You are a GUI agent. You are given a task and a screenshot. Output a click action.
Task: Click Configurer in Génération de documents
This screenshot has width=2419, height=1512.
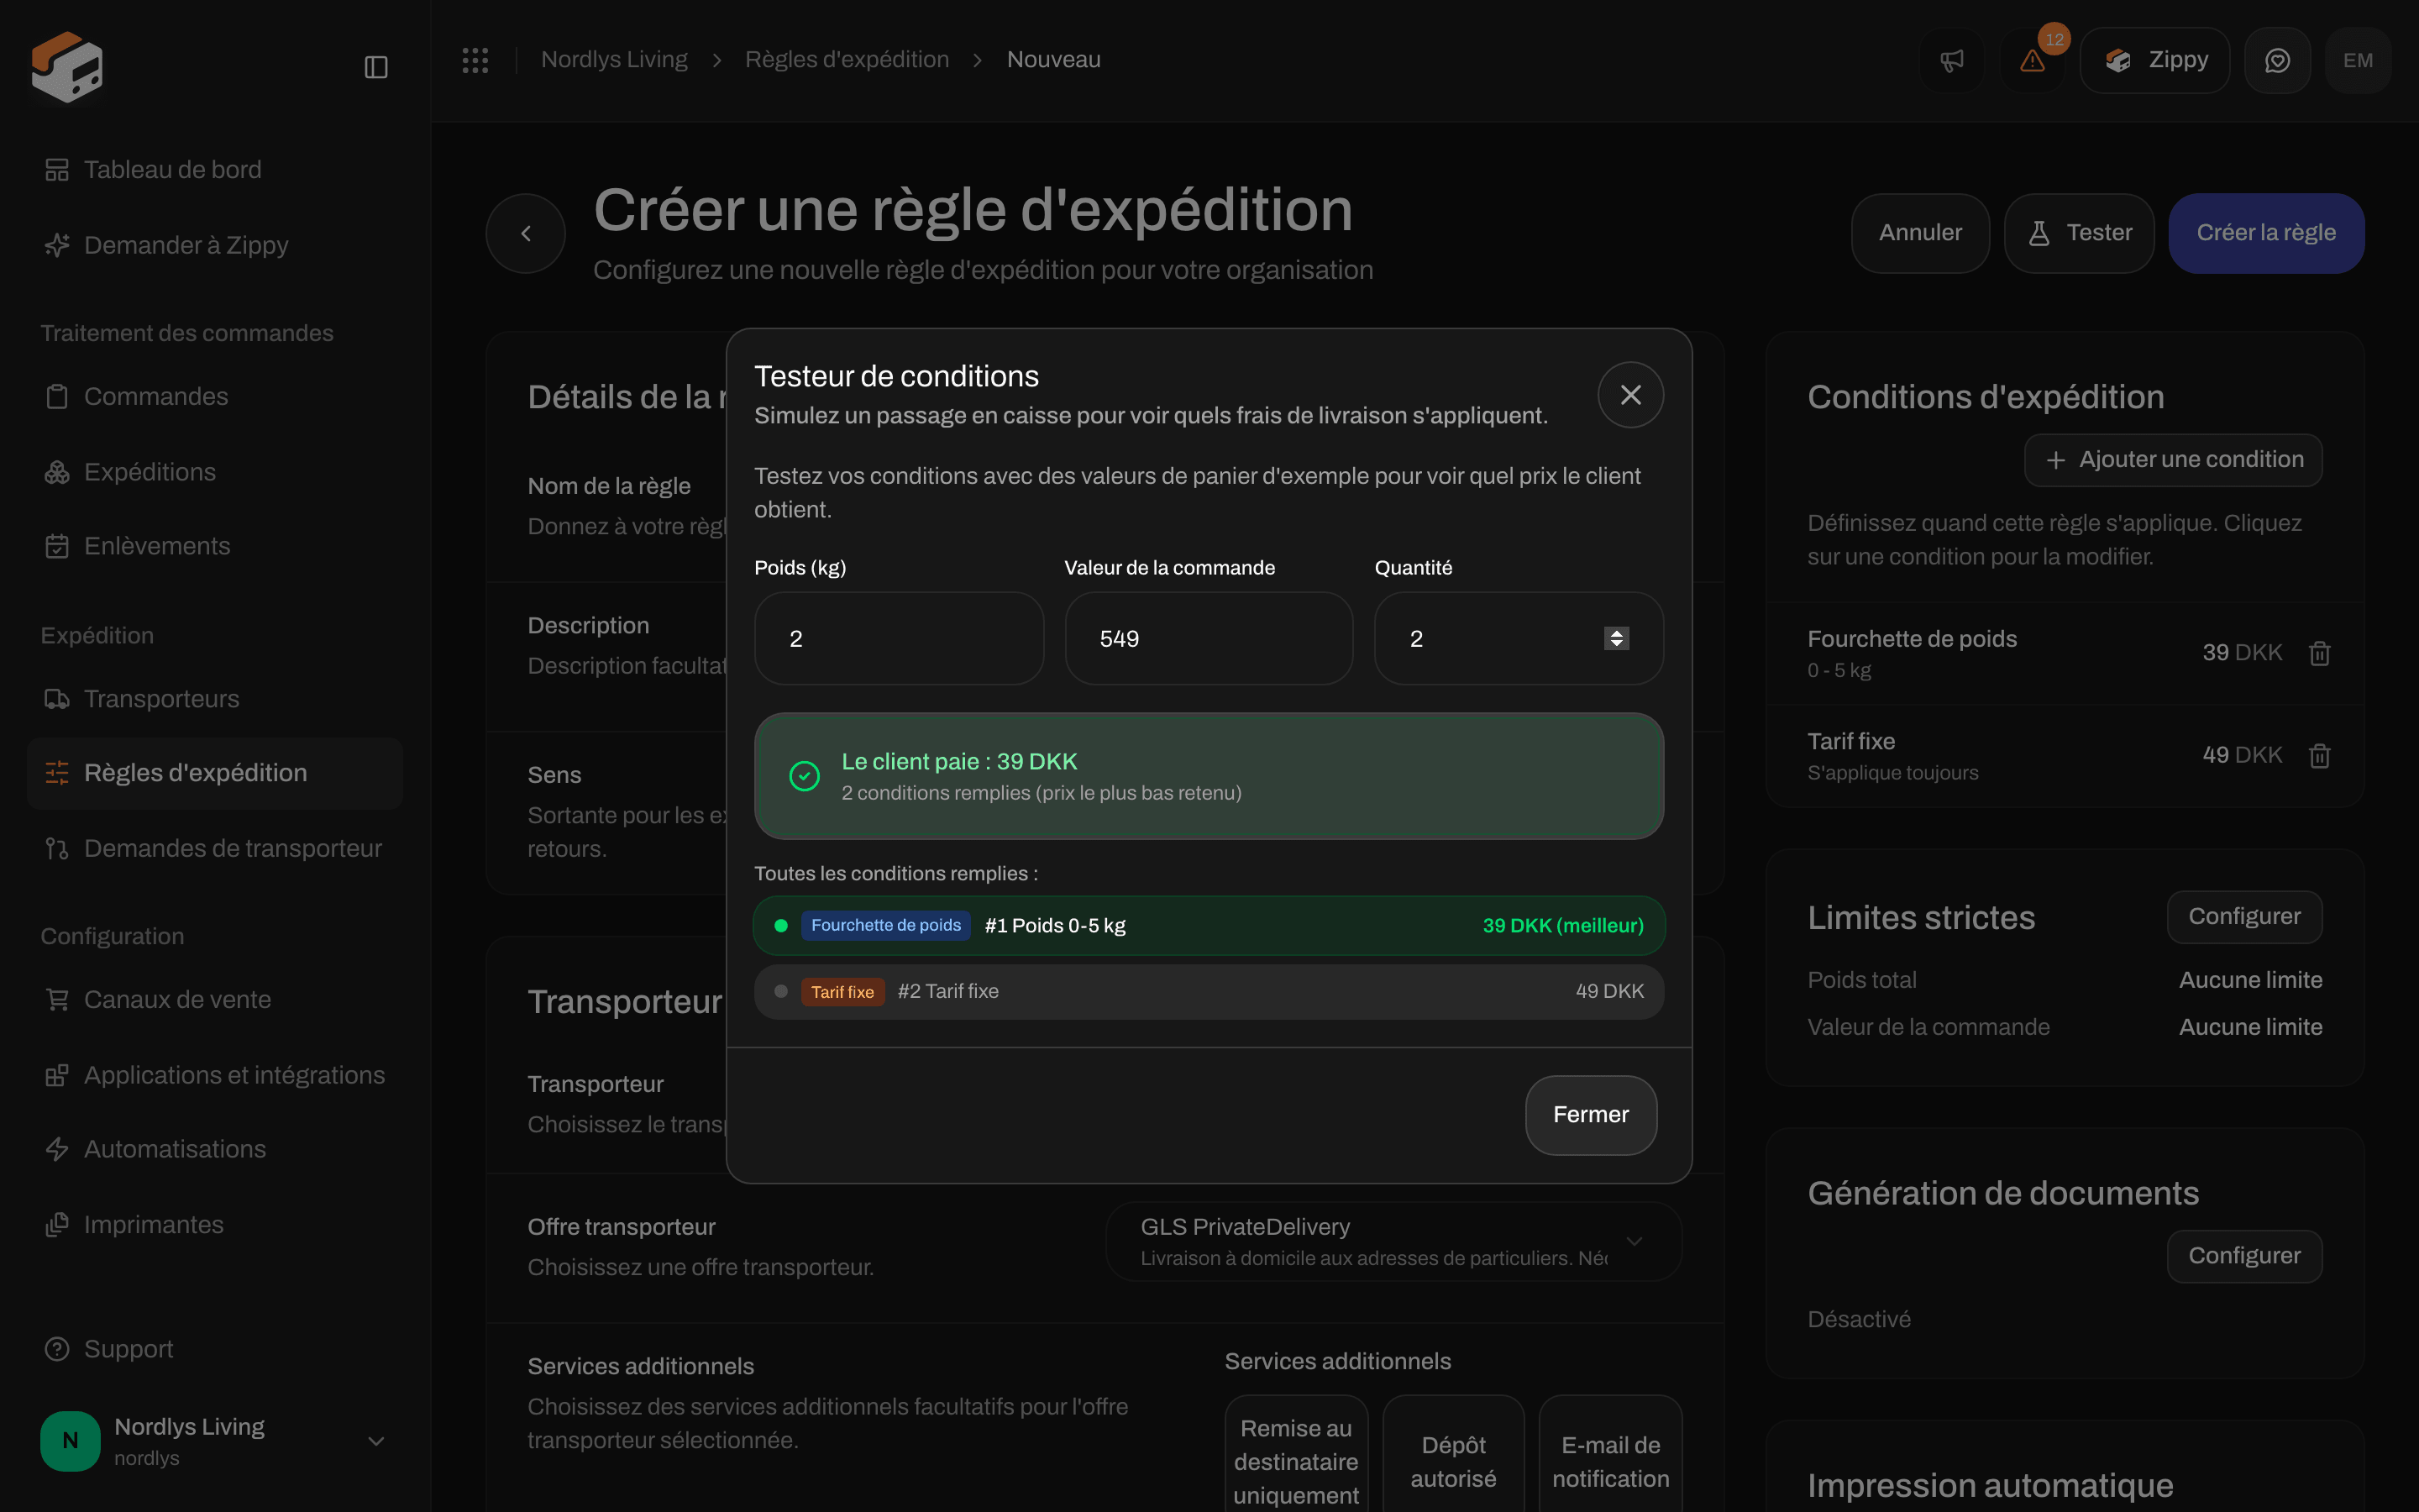pyautogui.click(x=2244, y=1256)
